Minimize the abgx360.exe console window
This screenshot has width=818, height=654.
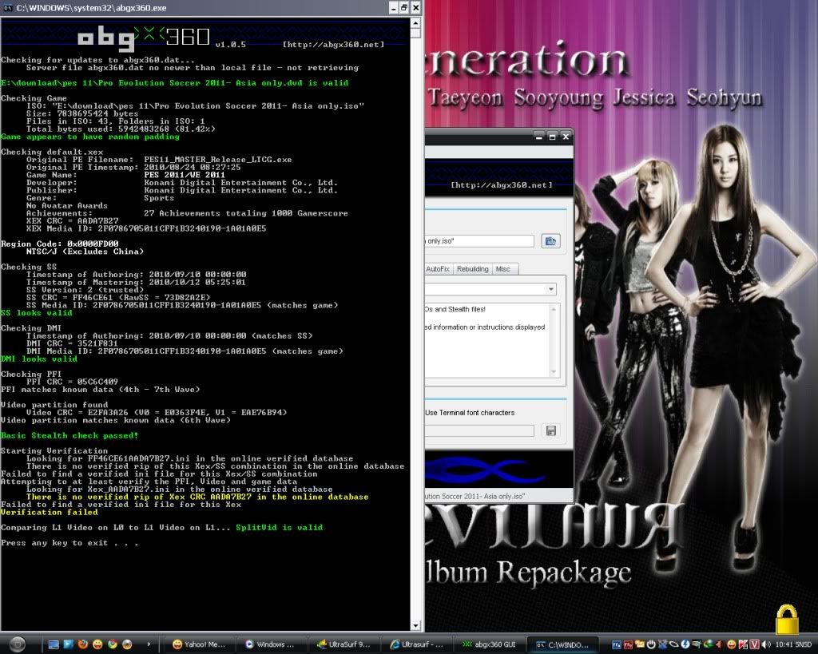point(393,8)
